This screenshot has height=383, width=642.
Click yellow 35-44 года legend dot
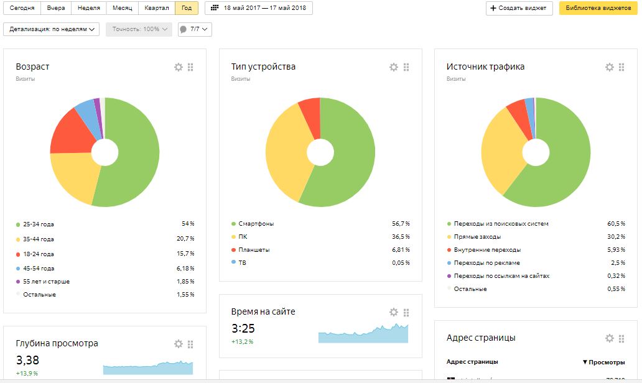click(x=18, y=239)
